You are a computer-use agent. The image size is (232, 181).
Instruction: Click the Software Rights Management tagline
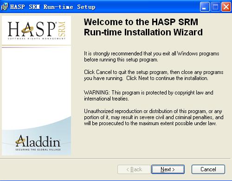(37, 39)
